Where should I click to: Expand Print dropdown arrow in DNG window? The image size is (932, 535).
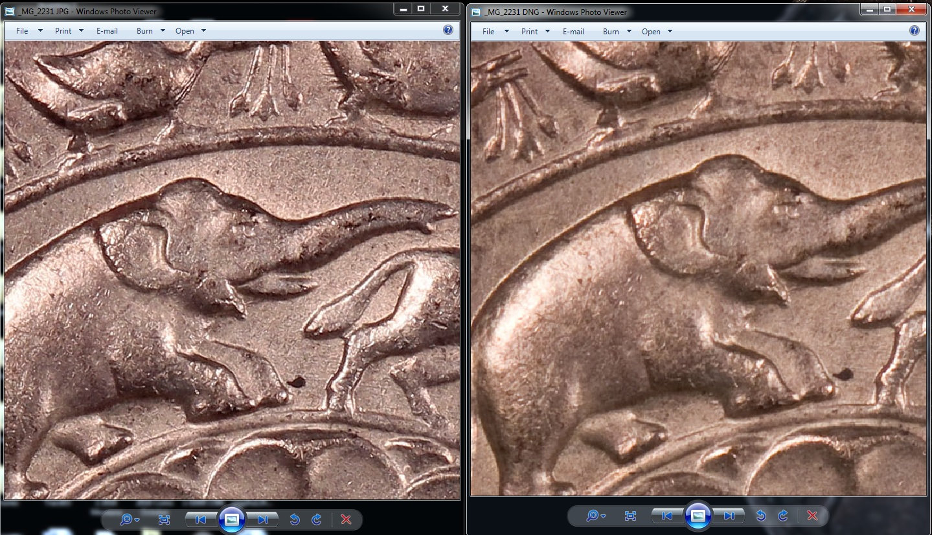pos(547,31)
